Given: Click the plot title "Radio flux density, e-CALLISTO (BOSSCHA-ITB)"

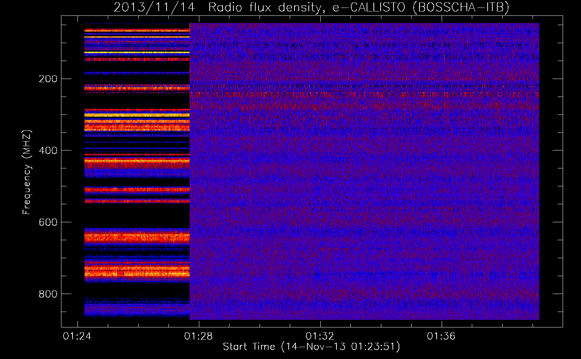Looking at the screenshot, I should (359, 7).
